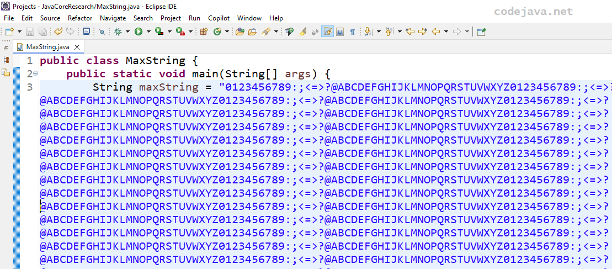Image resolution: width=612 pixels, height=269 pixels.
Task: Toggle Skip All Breakpoints icon
Action: tap(102, 31)
